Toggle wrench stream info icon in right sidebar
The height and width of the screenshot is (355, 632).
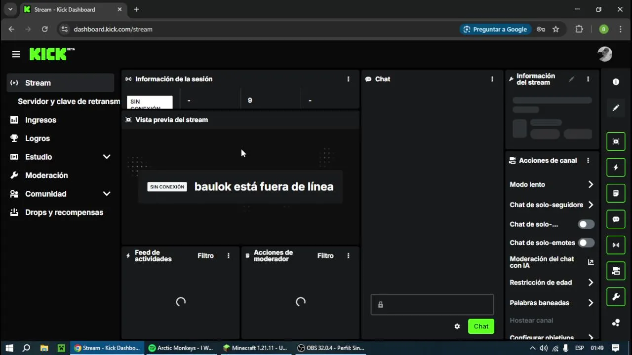[616, 297]
